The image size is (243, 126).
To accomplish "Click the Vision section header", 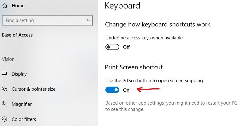I will coord(8,59).
